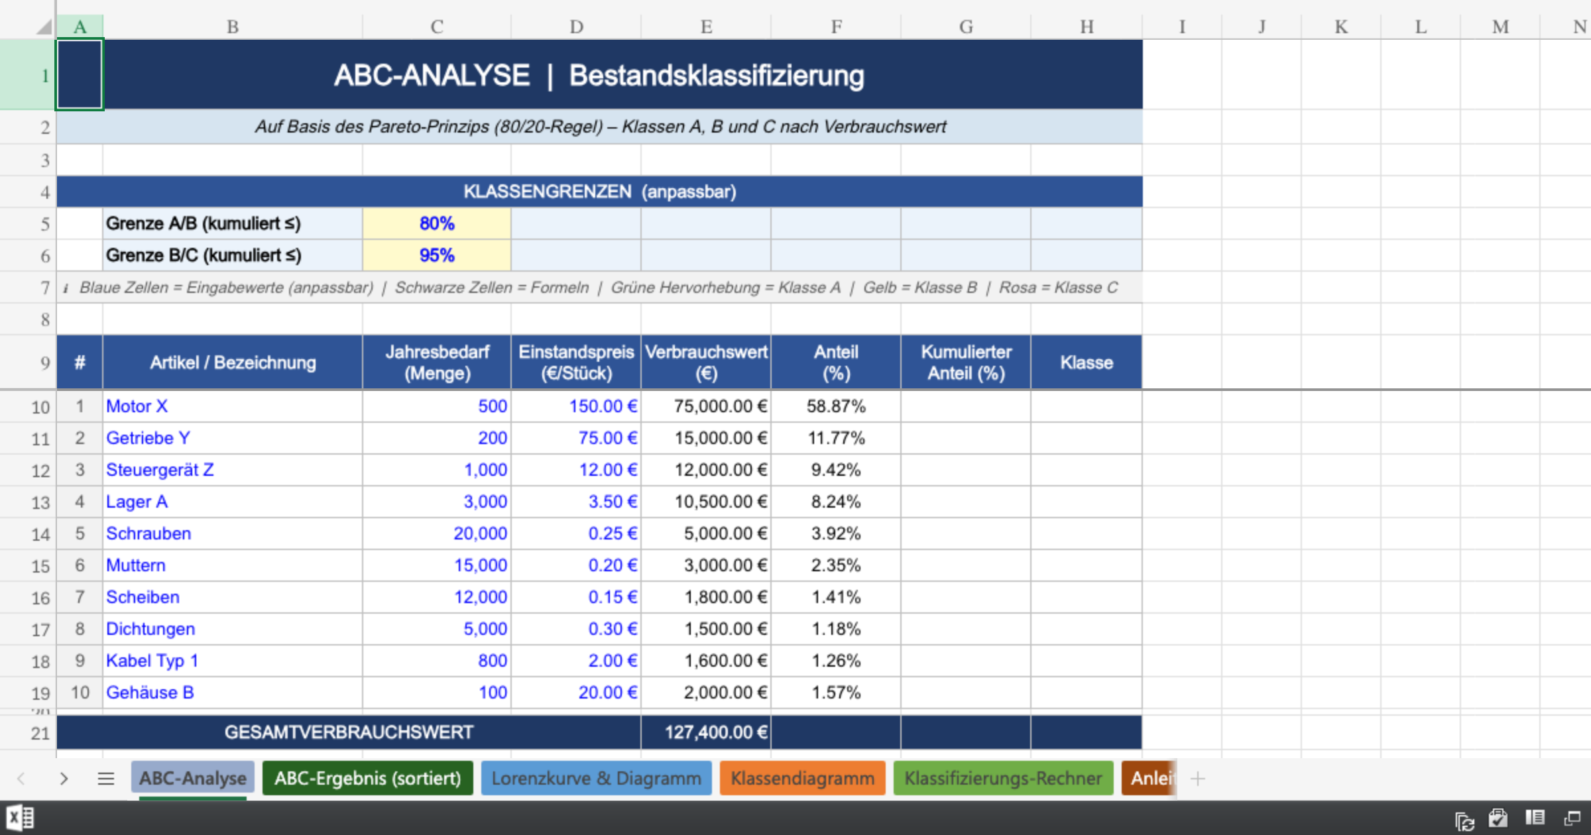Click the Schrauben quantity cell '20,000'
The height and width of the screenshot is (835, 1591).
(437, 533)
